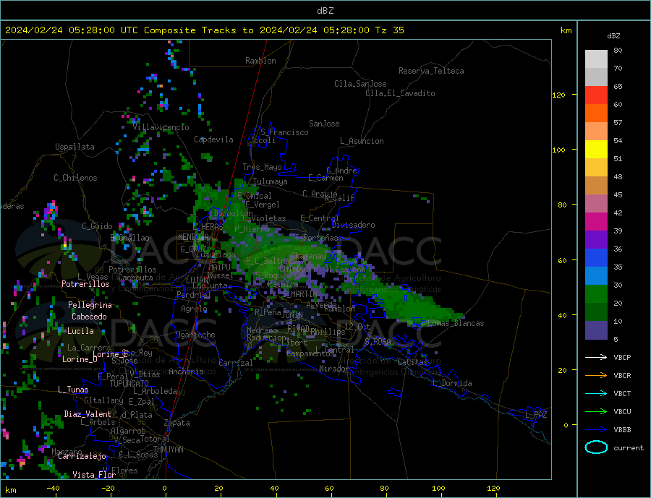Select the Capdevila label on map

coord(213,139)
